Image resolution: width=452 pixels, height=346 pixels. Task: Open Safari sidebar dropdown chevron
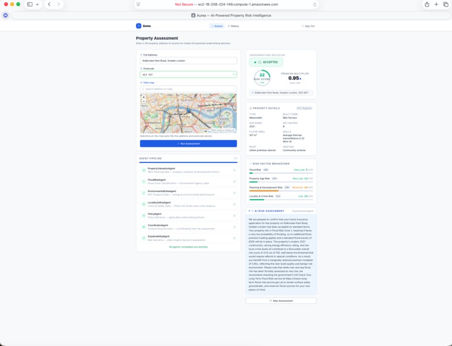coord(37,4)
